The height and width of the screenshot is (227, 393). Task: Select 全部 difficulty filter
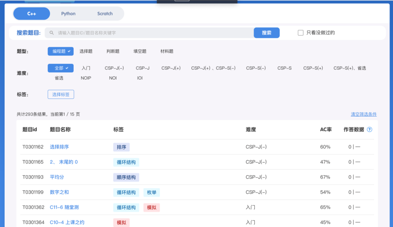61,68
